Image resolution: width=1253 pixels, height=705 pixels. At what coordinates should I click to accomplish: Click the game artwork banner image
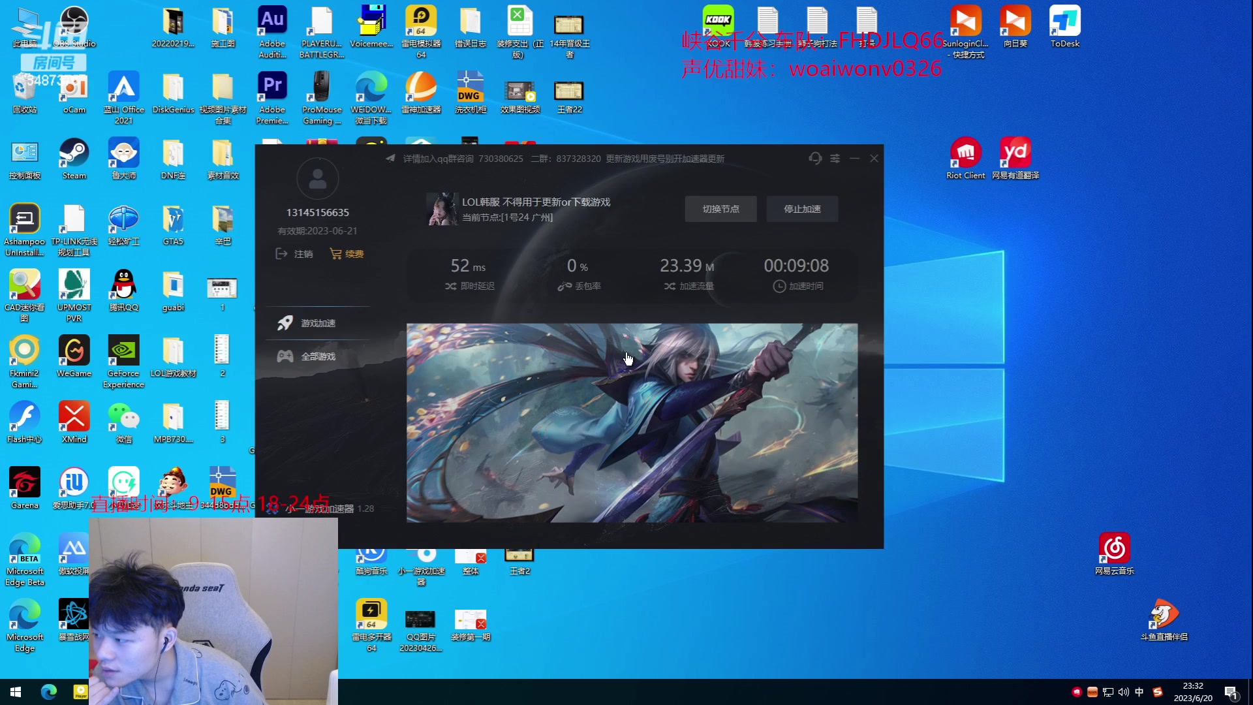tap(632, 423)
